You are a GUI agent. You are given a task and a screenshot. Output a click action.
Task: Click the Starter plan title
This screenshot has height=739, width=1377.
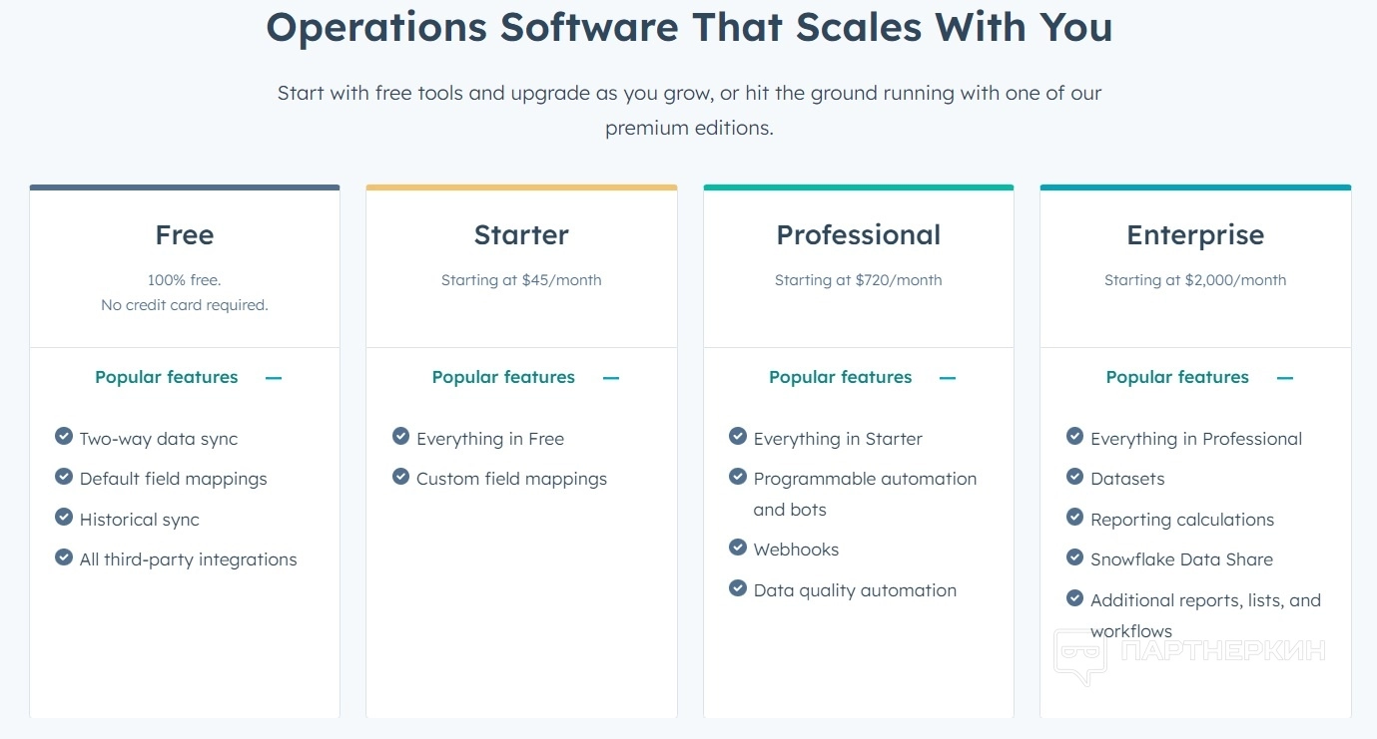(521, 235)
